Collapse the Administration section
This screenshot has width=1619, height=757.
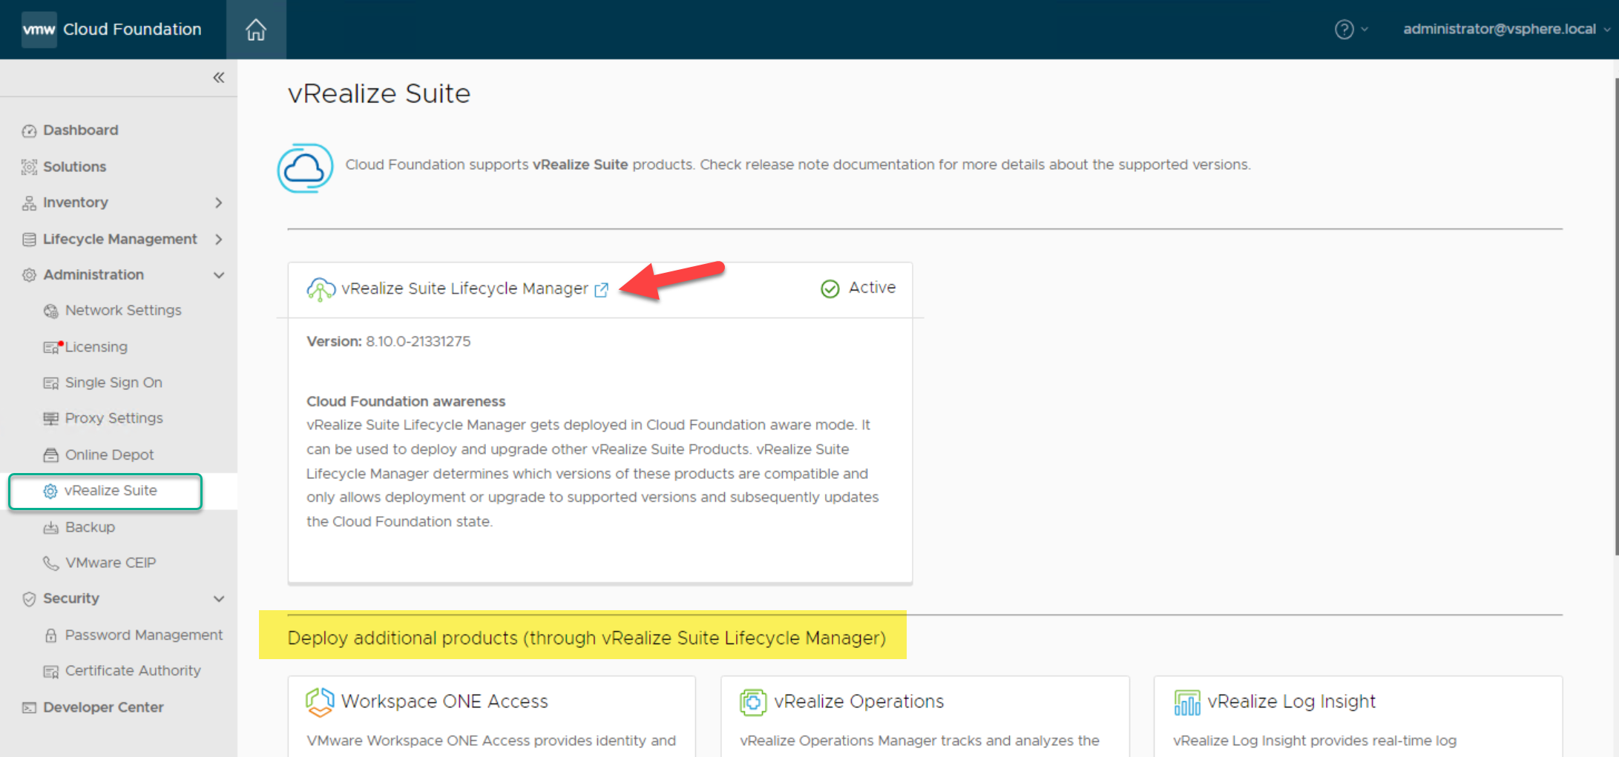(x=218, y=275)
